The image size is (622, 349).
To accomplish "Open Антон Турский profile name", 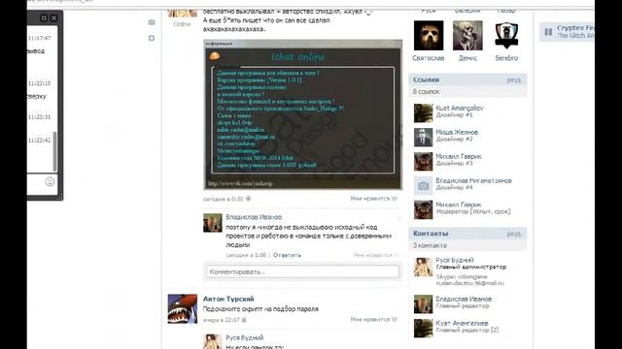I will tap(228, 299).
